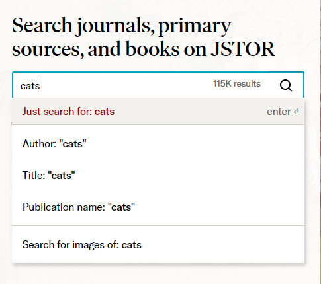Click the word 'Title:' in suggestions list
Screen dimensions: 321x284
pos(34,176)
